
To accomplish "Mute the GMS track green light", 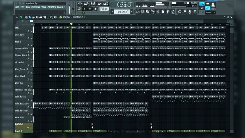I will (x=31, y=31).
